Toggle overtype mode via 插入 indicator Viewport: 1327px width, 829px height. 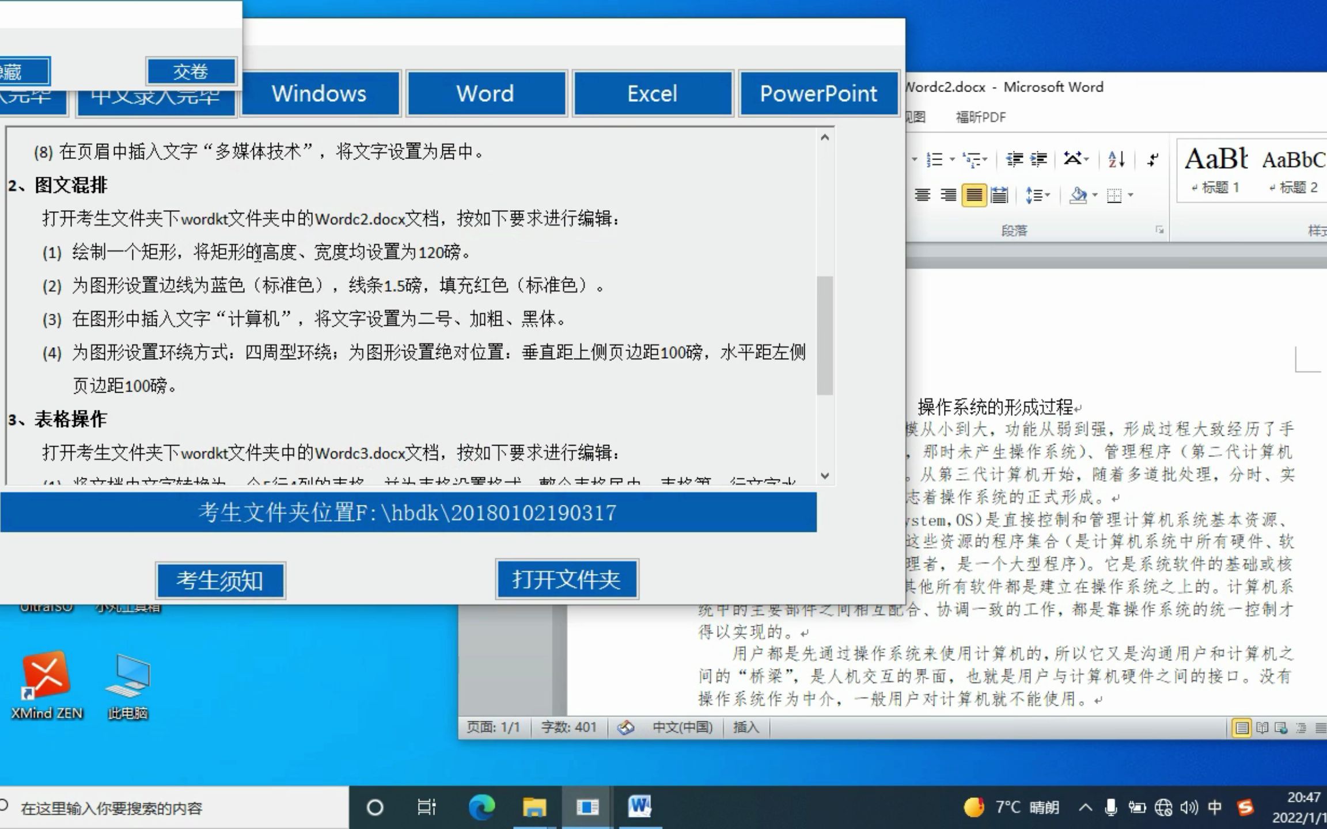746,728
